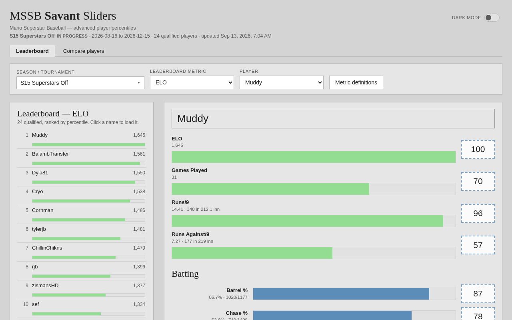Viewport: 512px width, 320px height.
Task: Open the Compare players tab
Action: tap(84, 51)
